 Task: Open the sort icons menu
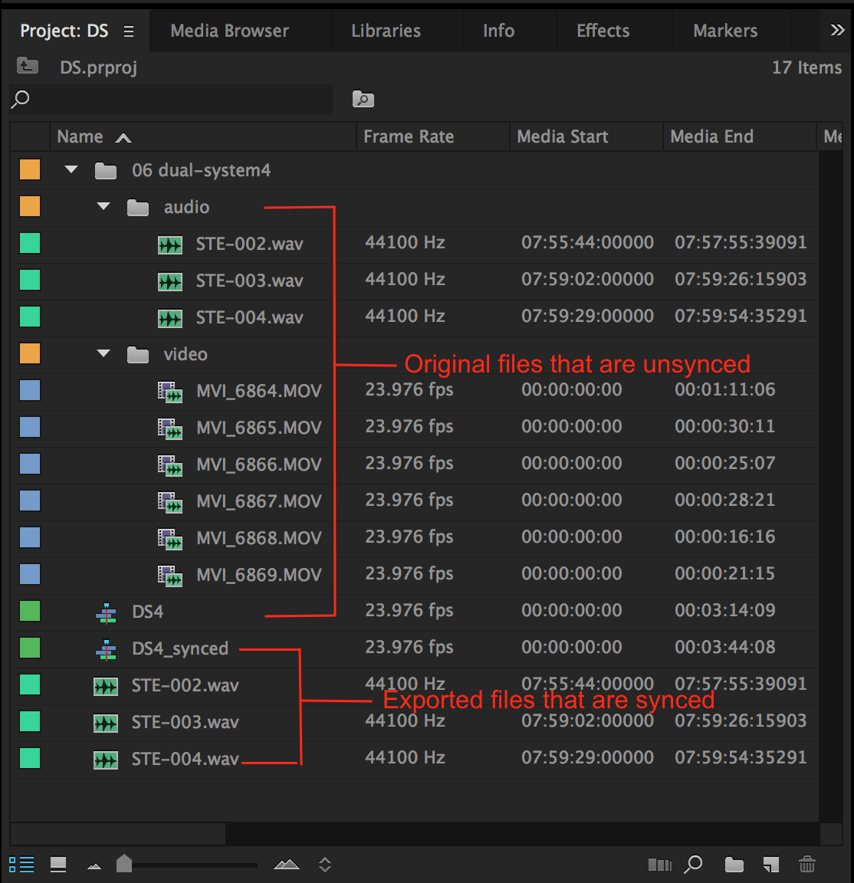[325, 865]
